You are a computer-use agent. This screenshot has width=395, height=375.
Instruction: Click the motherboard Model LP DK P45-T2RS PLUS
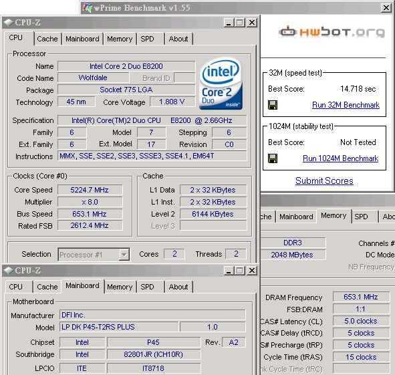click(x=119, y=327)
